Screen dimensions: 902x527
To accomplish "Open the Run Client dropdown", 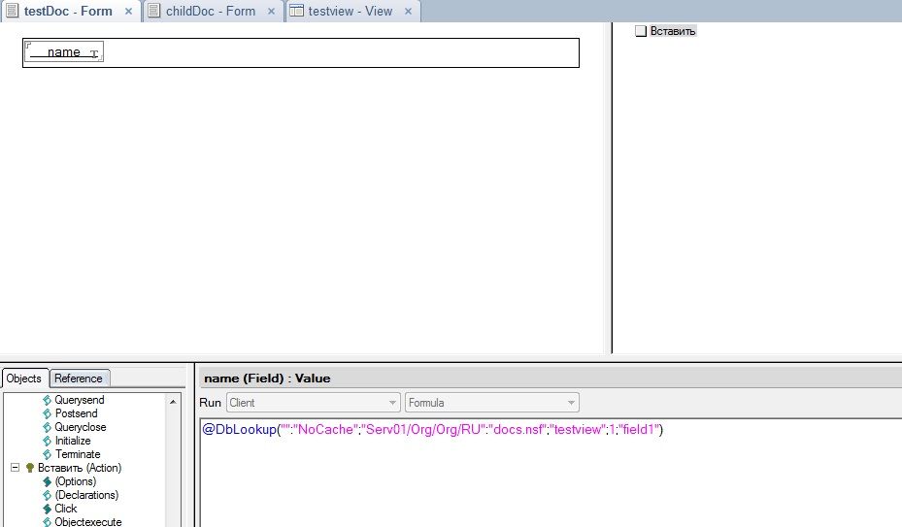I will [312, 402].
